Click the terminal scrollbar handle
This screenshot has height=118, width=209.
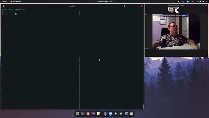coord(144,107)
